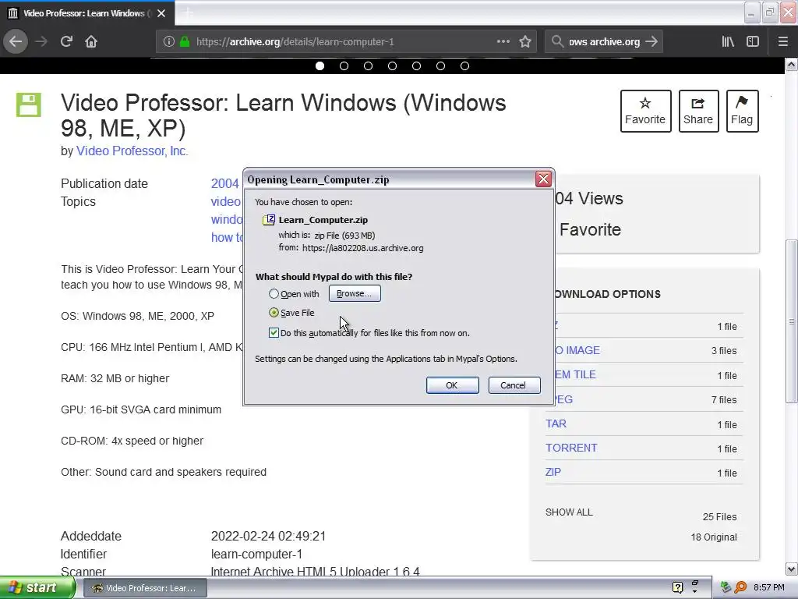This screenshot has width=798, height=599.
Task: Jump to the last carousel dot
Action: click(x=464, y=66)
